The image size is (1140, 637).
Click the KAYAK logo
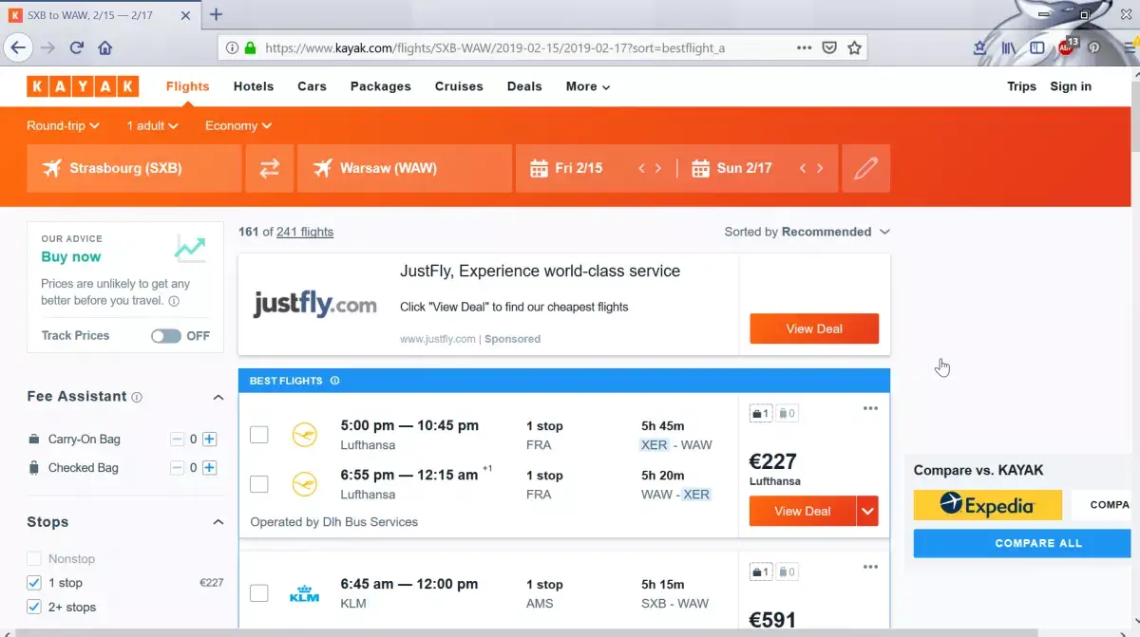point(83,86)
